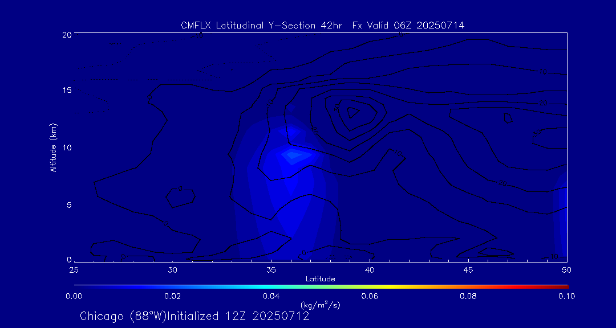The image size is (616, 328).
Task: Click the rainbow colour bar legend
Action: [x=321, y=287]
